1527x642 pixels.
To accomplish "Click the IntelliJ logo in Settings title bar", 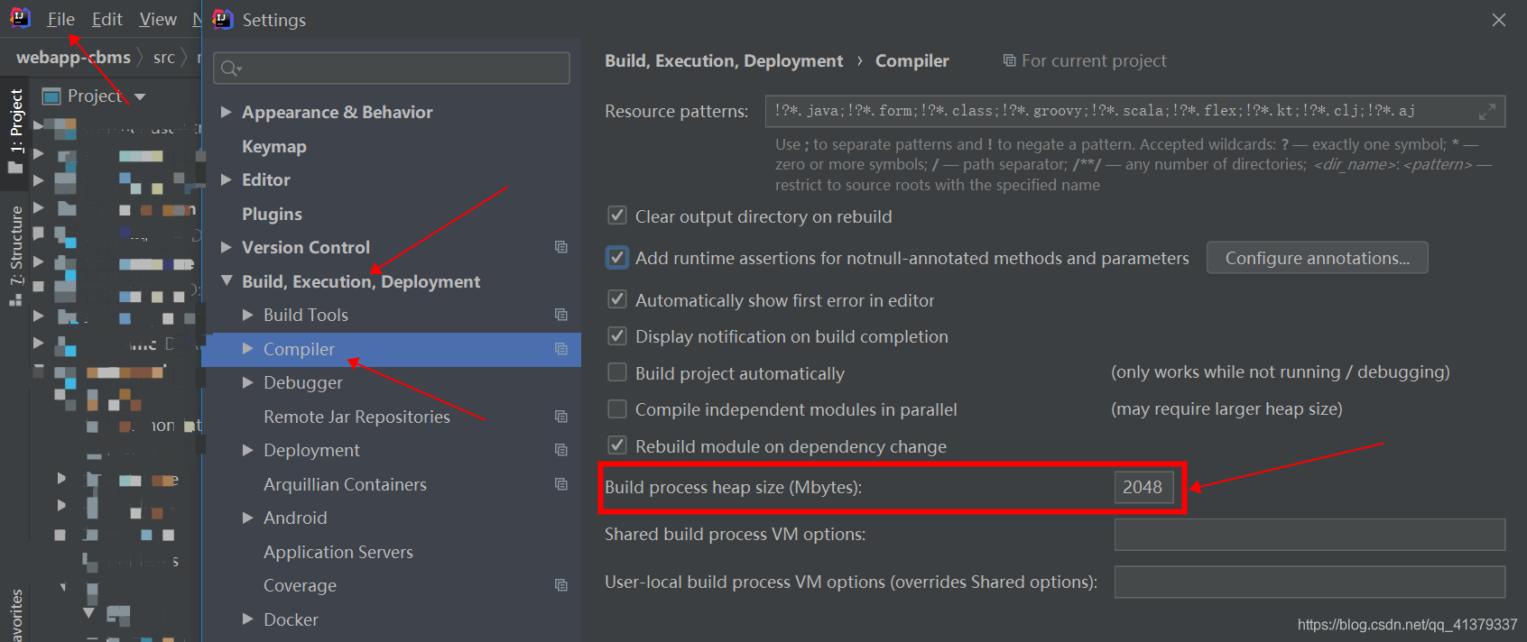I will tap(223, 19).
